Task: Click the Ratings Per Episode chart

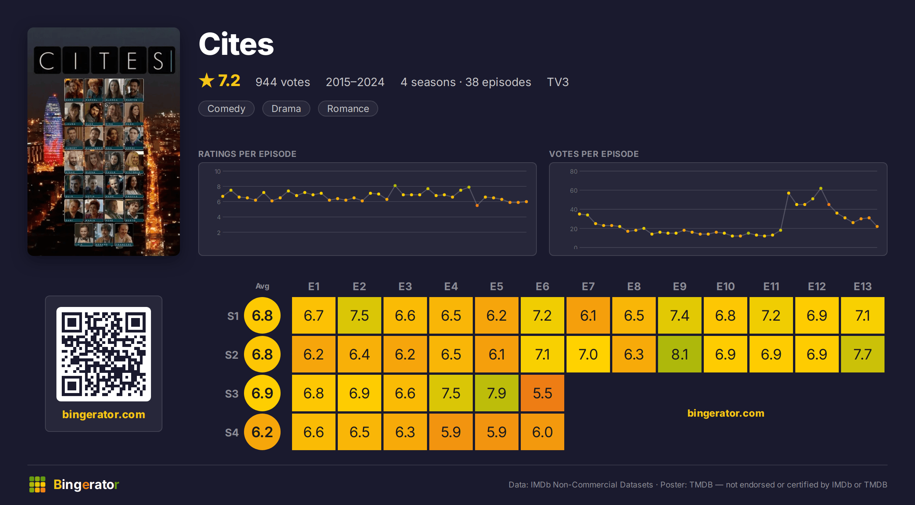Action: click(x=368, y=209)
